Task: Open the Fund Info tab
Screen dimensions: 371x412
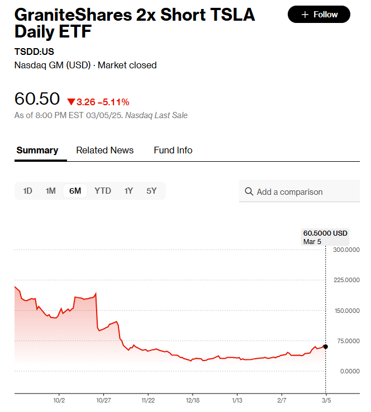Action: click(x=173, y=150)
